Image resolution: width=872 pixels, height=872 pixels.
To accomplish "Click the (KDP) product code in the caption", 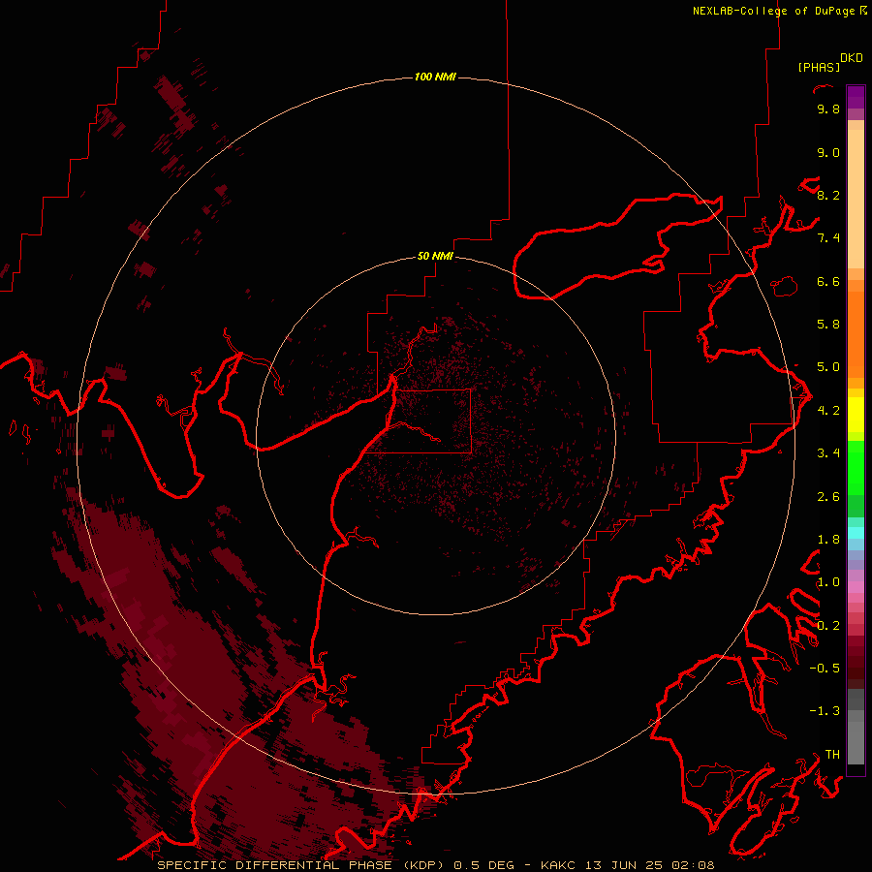I will pyautogui.click(x=425, y=865).
